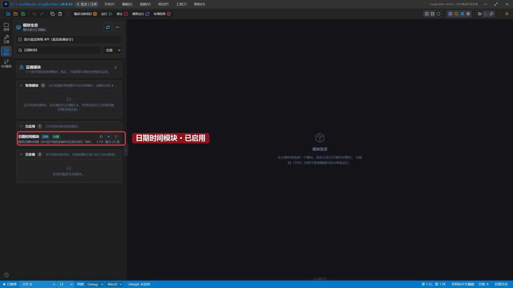Click the yellow search magnifier icon
Viewport: 513px width, 288px height.
click(456, 14)
